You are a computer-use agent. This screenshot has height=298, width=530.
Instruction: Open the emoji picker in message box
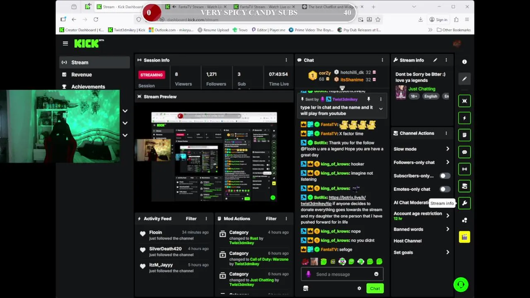[x=376, y=274]
